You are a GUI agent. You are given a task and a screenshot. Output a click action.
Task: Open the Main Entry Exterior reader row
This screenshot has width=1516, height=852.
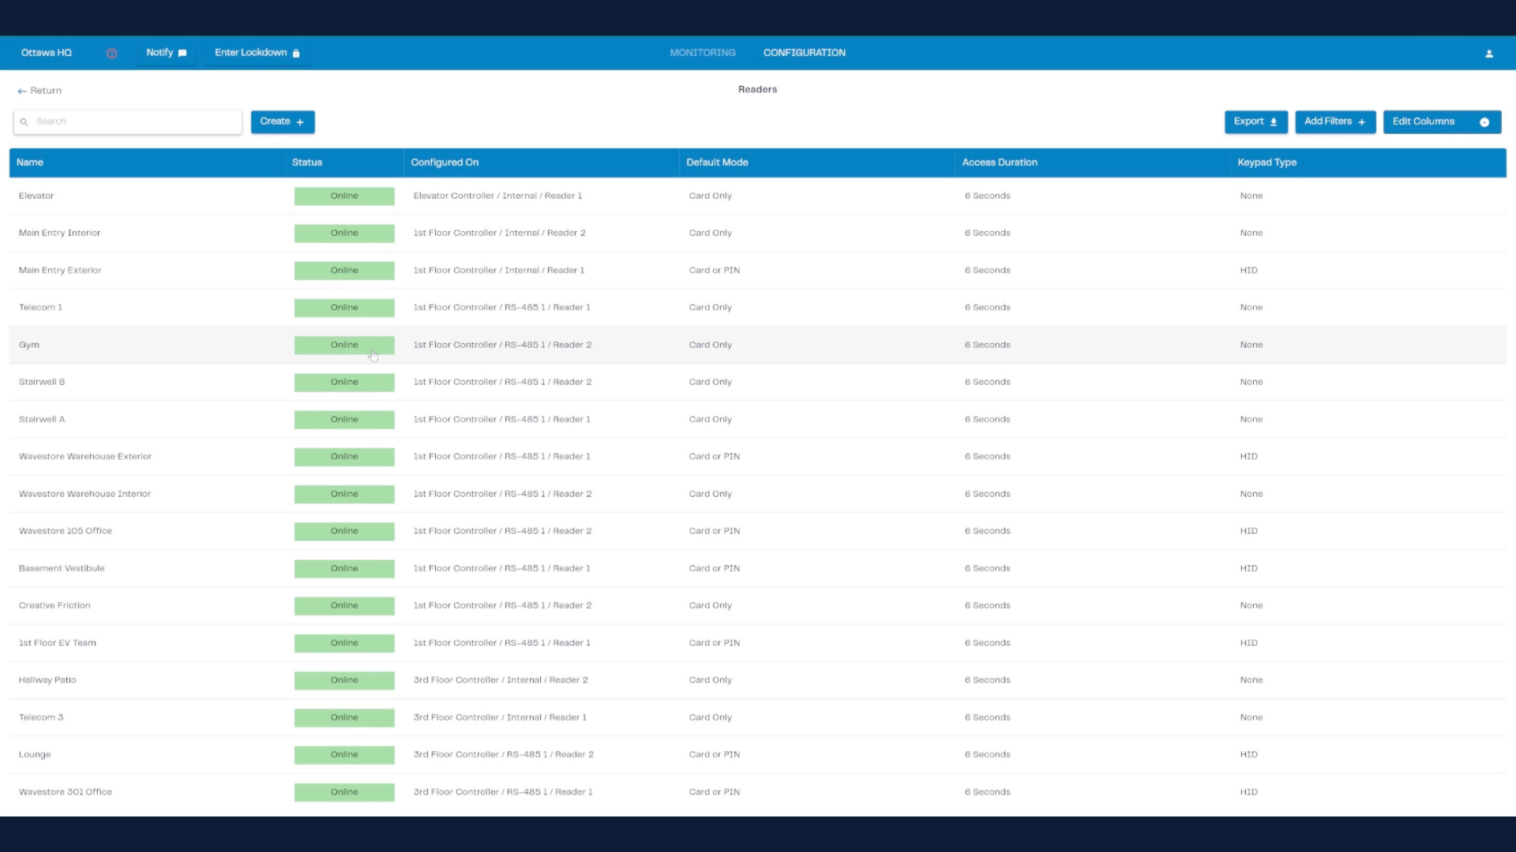coord(60,271)
